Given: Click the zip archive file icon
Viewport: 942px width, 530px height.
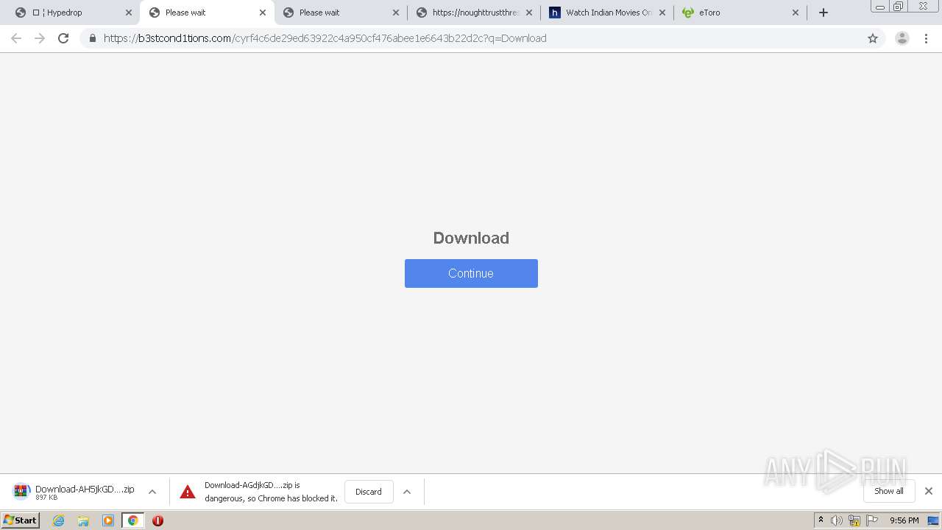Looking at the screenshot, I should click(21, 492).
